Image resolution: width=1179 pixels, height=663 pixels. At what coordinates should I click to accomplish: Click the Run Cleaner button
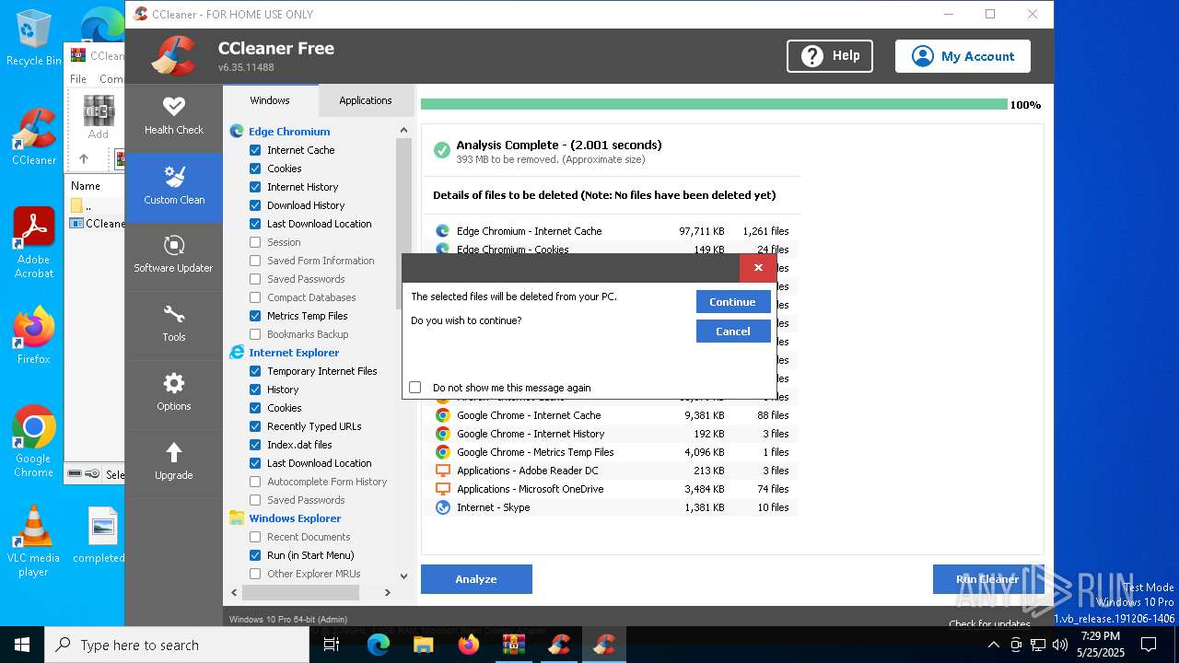987,579
